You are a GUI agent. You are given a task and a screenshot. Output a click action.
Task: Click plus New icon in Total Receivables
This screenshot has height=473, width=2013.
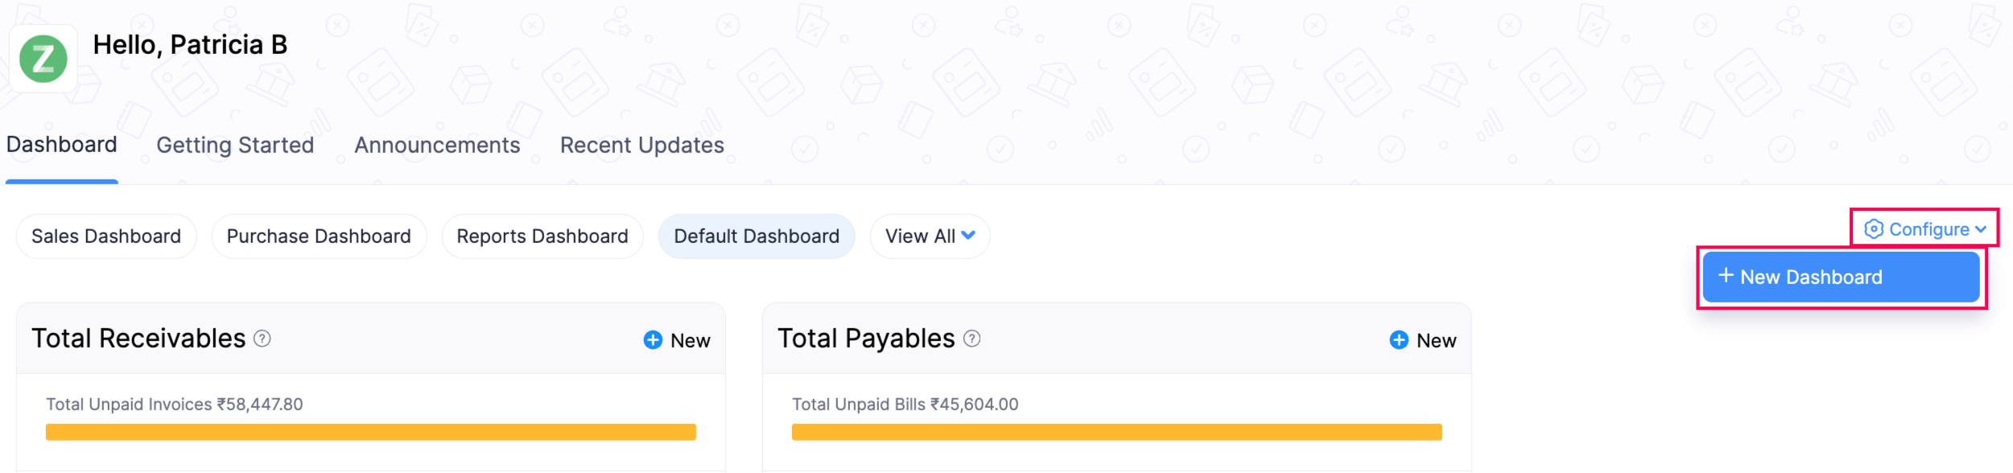[653, 340]
